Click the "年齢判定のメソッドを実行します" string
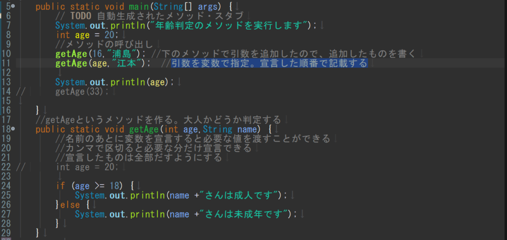The image size is (507, 240). point(231,25)
